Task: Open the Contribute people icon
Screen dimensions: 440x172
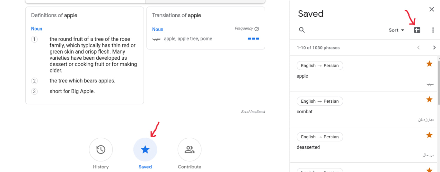Action: coord(189,150)
